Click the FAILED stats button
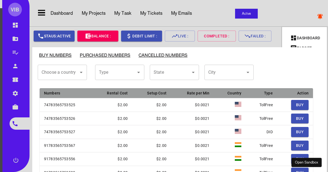Image resolution: width=328 pixels, height=172 pixels. (x=255, y=36)
